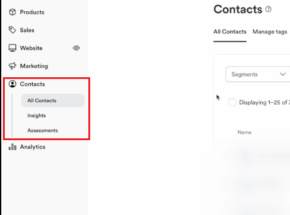Open Assessments in the sidebar
The image size is (290, 215).
point(43,131)
